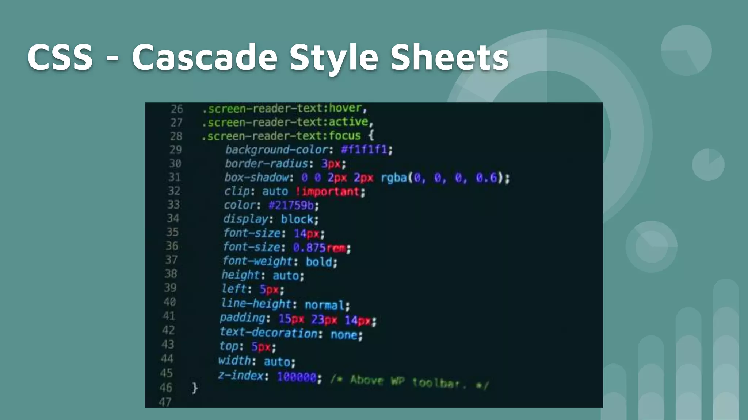
Task: Click the 'line-height: normal' declaration
Action: [285, 304]
